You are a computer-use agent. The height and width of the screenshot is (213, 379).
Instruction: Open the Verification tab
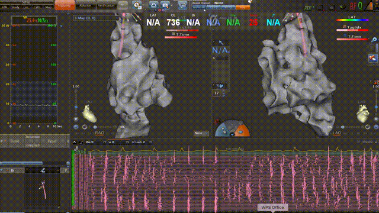(x=106, y=5)
